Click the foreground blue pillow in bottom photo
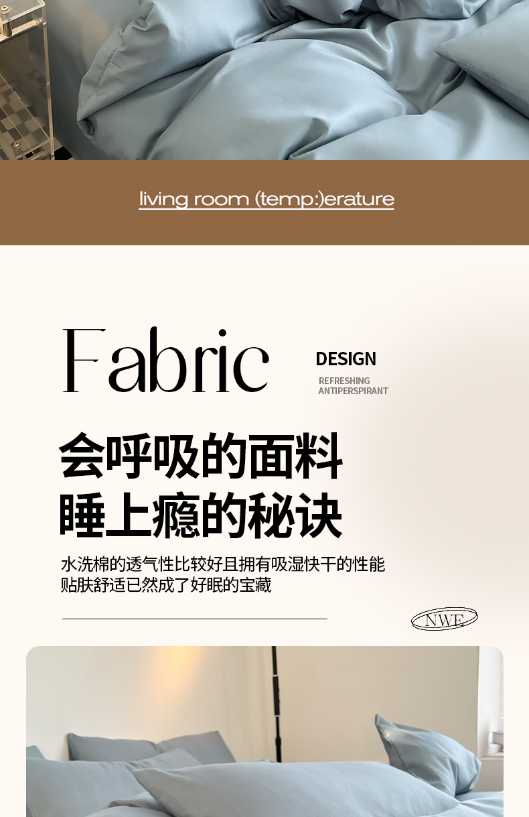529x817 pixels. [288, 791]
